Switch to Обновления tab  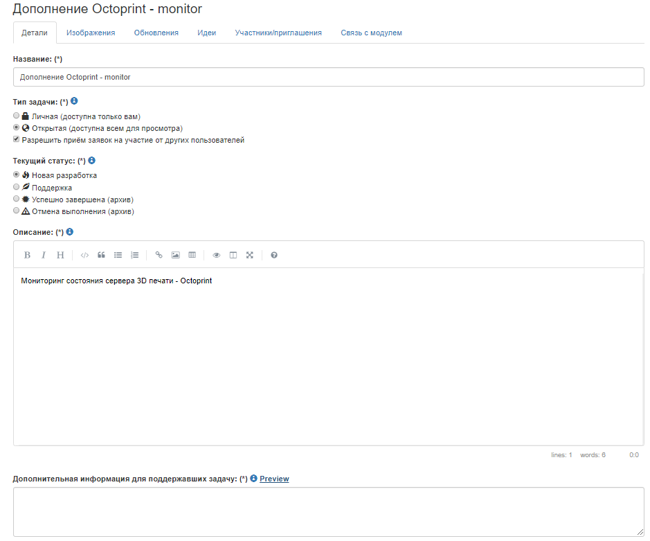(156, 33)
